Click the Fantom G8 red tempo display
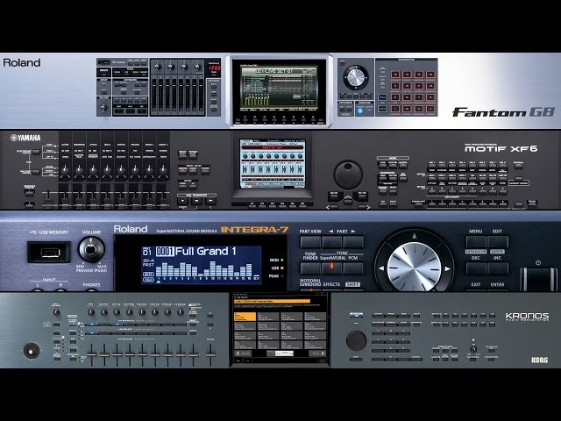Image resolution: width=561 pixels, height=421 pixels. 214,68
